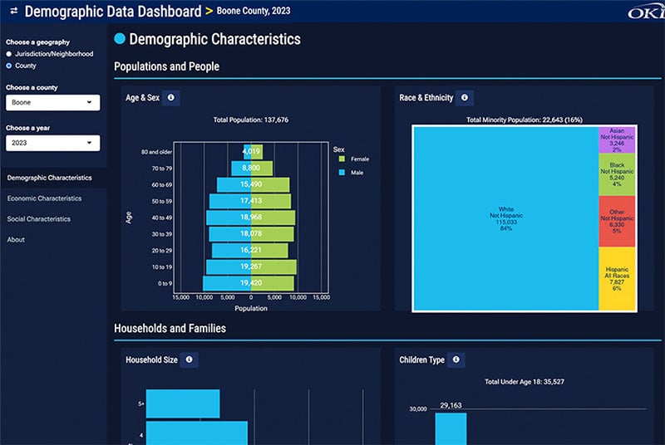Expand the 2023 year dropdown
The height and width of the screenshot is (445, 665).
(52, 144)
